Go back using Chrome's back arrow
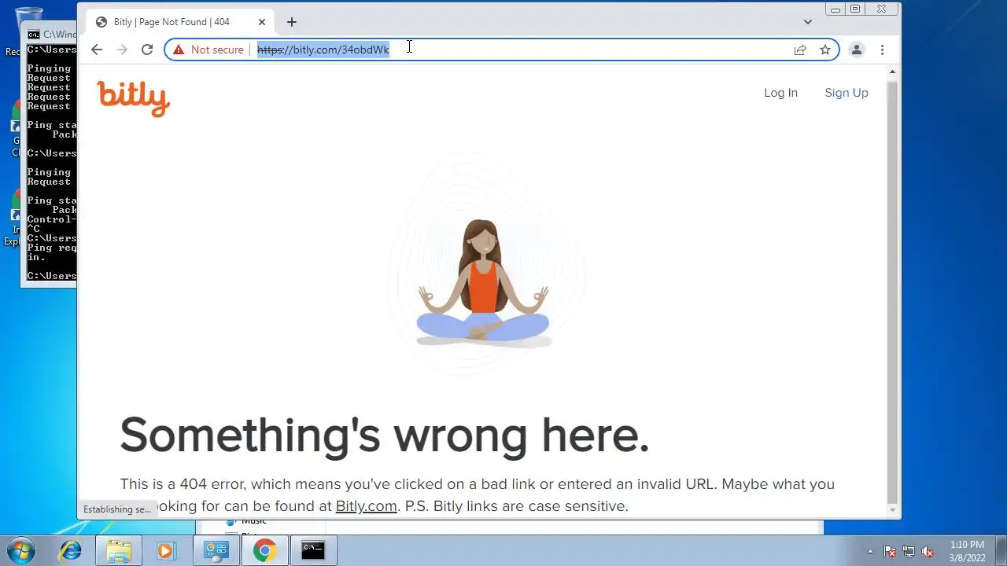 pos(96,50)
